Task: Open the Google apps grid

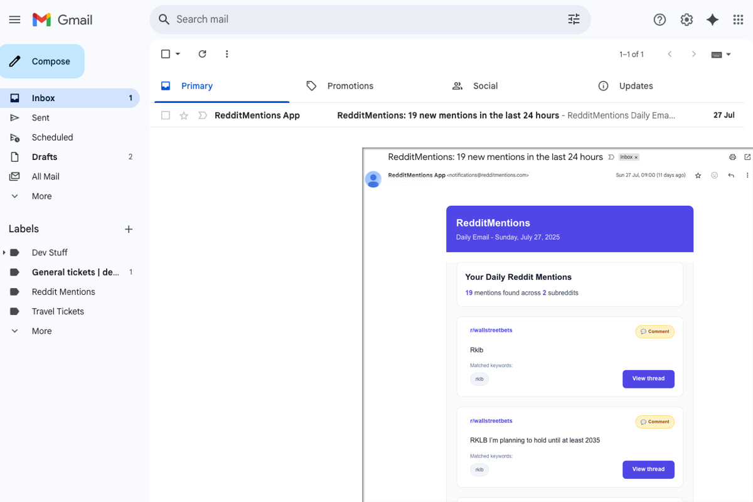Action: coord(739,19)
